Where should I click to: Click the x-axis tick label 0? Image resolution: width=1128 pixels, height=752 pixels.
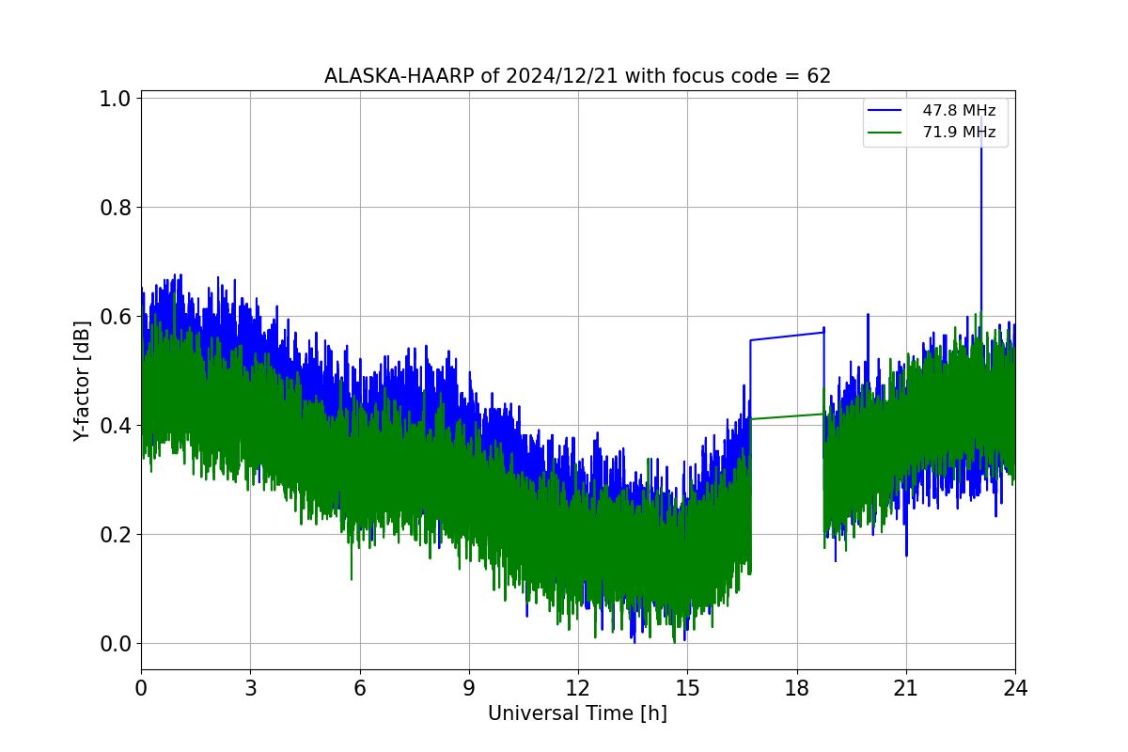pyautogui.click(x=141, y=688)
